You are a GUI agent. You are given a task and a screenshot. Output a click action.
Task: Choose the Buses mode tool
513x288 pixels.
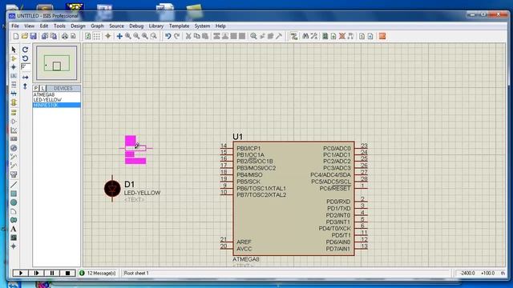[14, 94]
